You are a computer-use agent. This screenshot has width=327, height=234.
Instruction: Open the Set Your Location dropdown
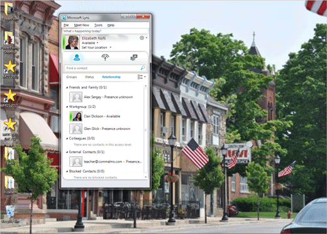[x=96, y=48]
